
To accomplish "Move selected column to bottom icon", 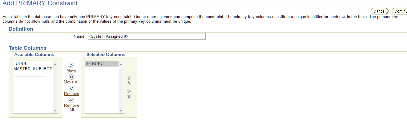I will (x=129, y=96).
